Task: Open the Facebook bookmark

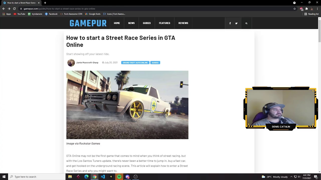Action: pos(51,14)
